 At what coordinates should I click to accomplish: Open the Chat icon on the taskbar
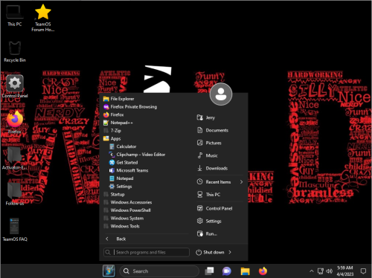tap(227, 271)
